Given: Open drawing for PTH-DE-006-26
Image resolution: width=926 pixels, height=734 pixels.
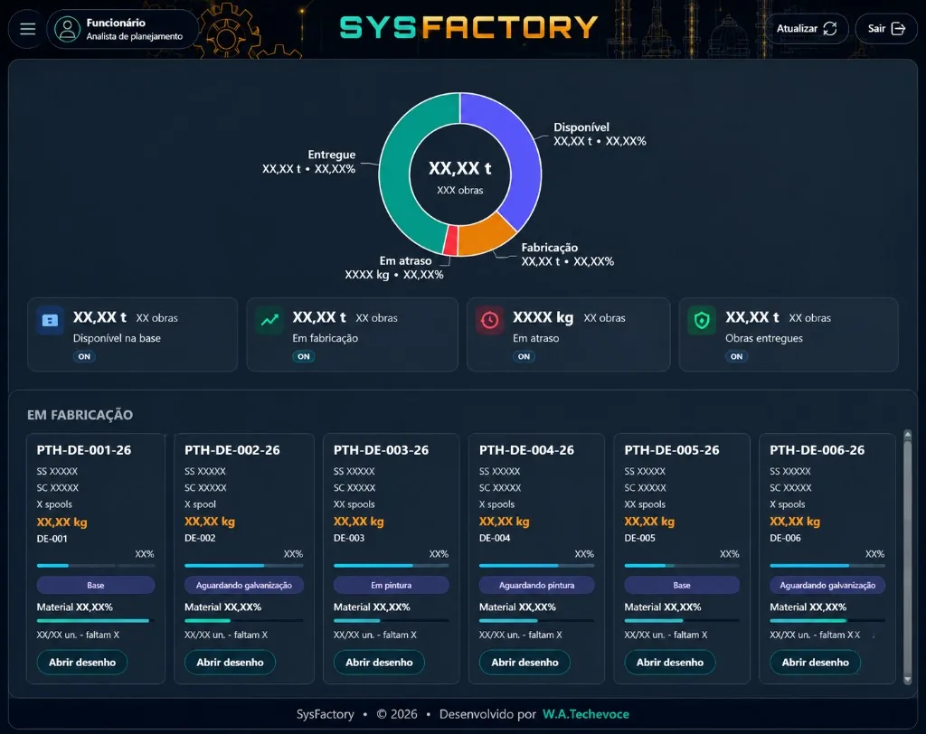Looking at the screenshot, I should 815,662.
